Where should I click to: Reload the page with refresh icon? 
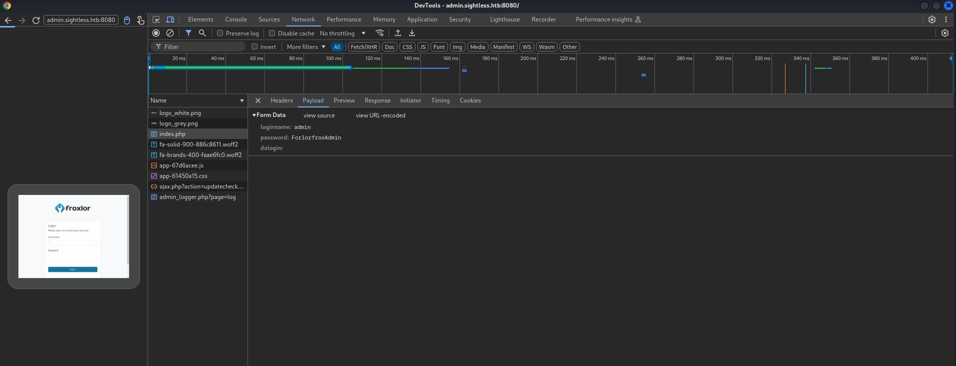(x=36, y=20)
